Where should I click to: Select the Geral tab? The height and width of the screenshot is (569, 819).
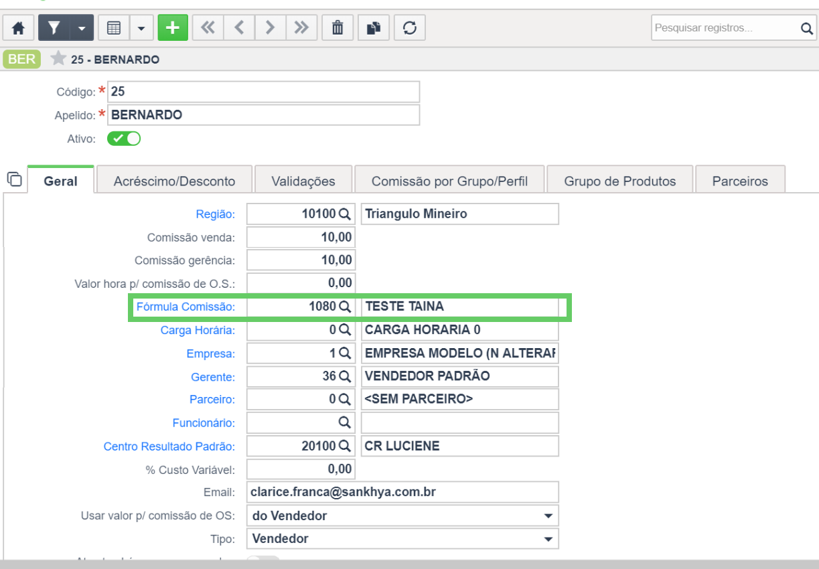click(60, 181)
